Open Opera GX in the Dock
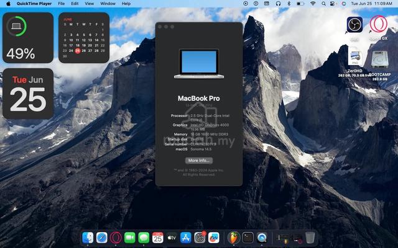The width and height of the screenshot is (398, 248). click(116, 238)
